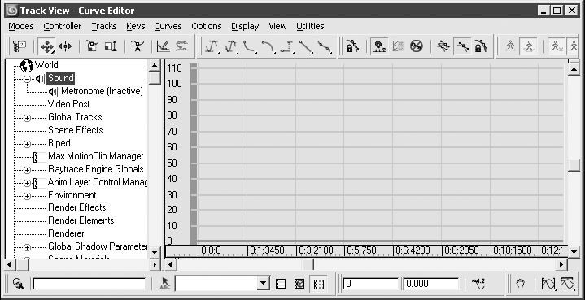This screenshot has height=300, width=585.
Task: Open the track selection set dropdown
Action: coord(263,284)
